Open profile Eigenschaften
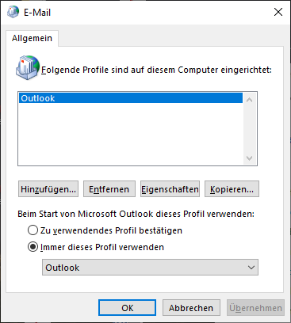The height and width of the screenshot is (323, 291). 170,189
